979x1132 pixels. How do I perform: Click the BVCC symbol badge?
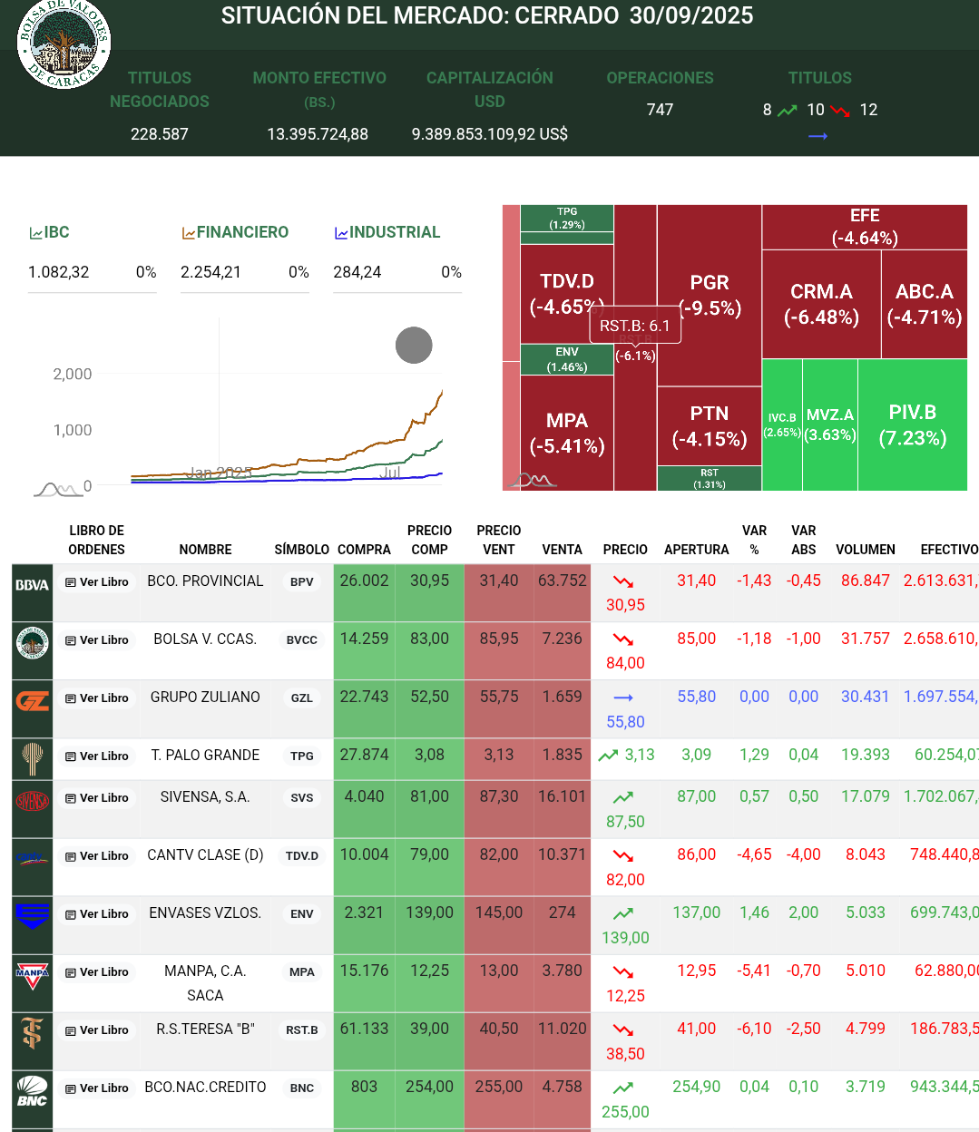pyautogui.click(x=301, y=640)
